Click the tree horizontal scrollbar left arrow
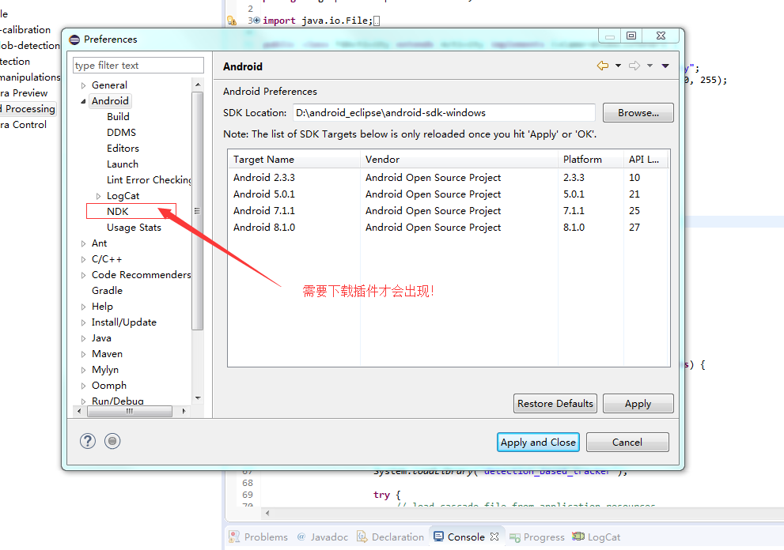The height and width of the screenshot is (550, 784). tap(79, 411)
